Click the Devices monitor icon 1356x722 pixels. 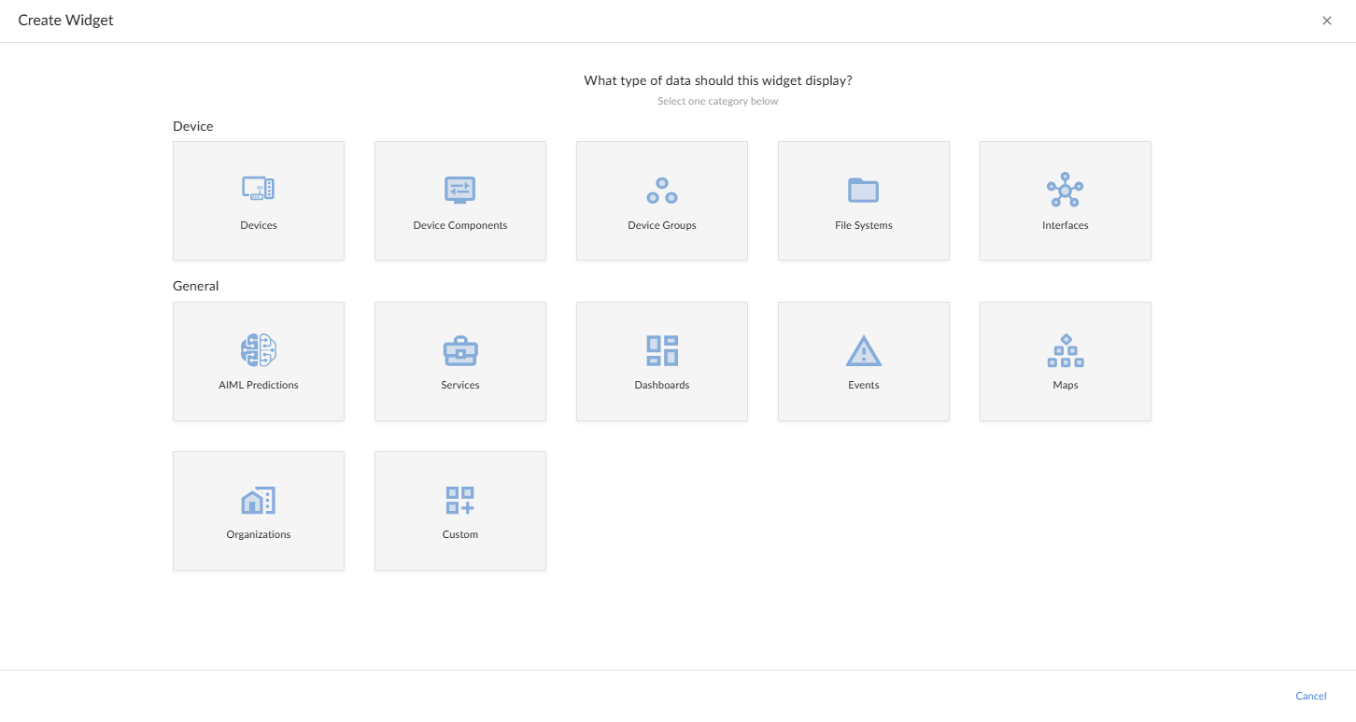(258, 190)
